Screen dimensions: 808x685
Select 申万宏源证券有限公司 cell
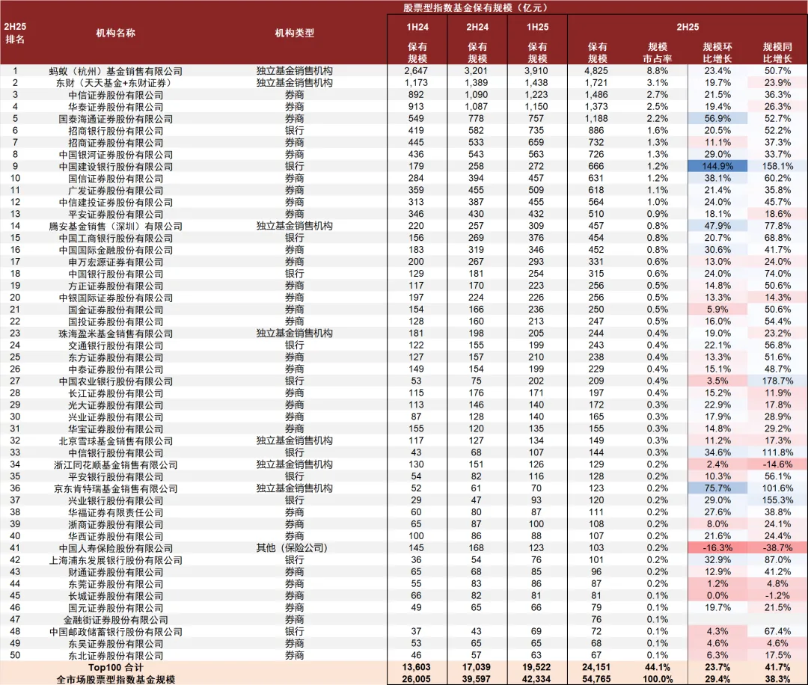[x=115, y=262]
